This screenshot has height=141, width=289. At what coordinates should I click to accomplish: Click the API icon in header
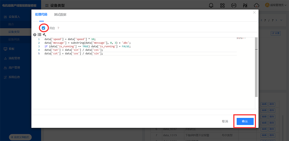click(233, 5)
